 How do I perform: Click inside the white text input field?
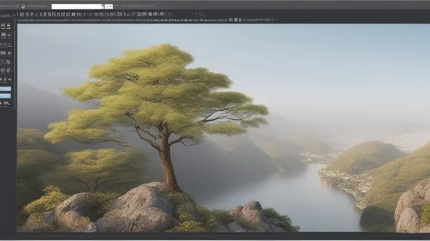[76, 6]
